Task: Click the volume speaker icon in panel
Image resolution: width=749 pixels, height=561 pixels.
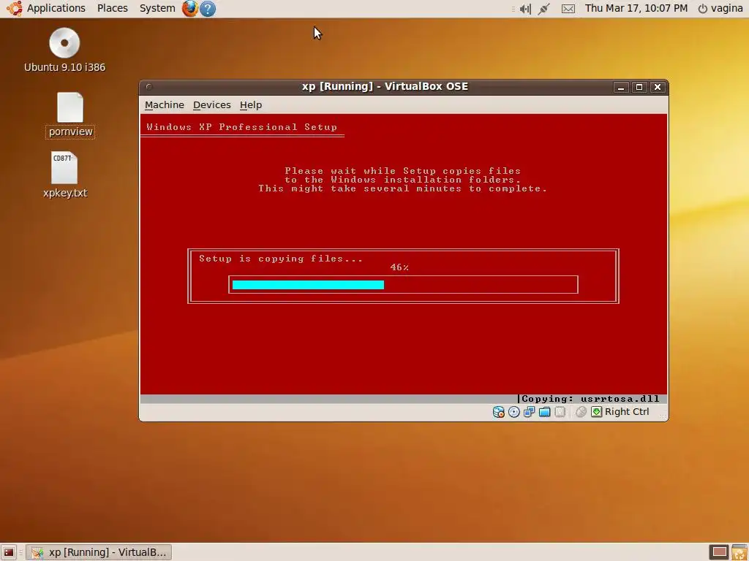Action: pyautogui.click(x=525, y=9)
